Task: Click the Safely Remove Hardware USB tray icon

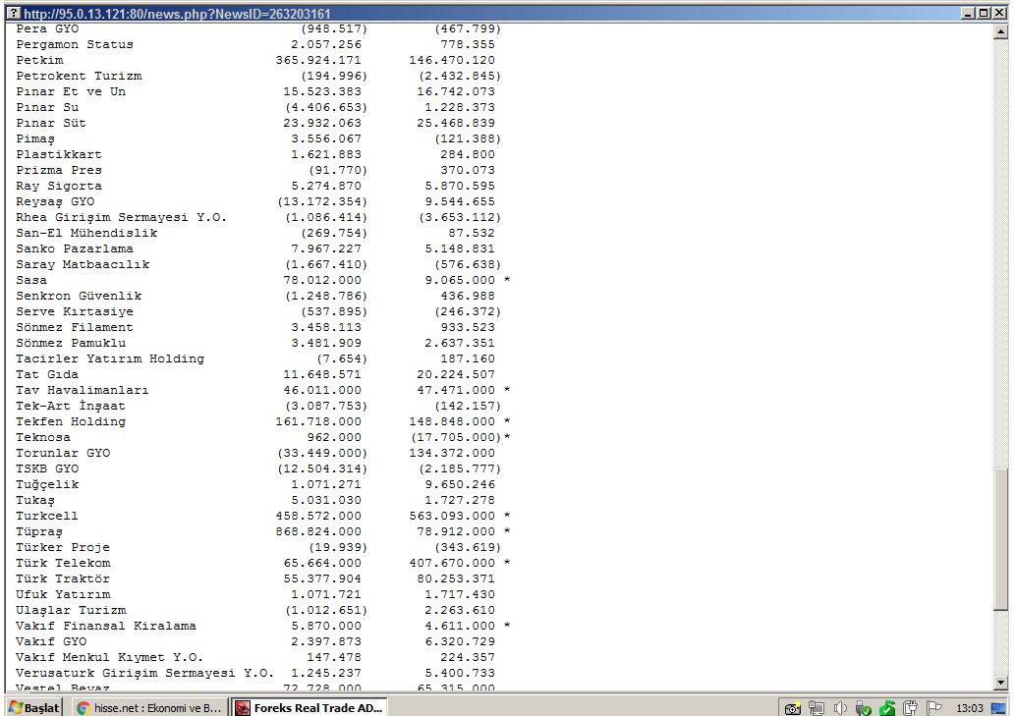Action: pos(864,708)
